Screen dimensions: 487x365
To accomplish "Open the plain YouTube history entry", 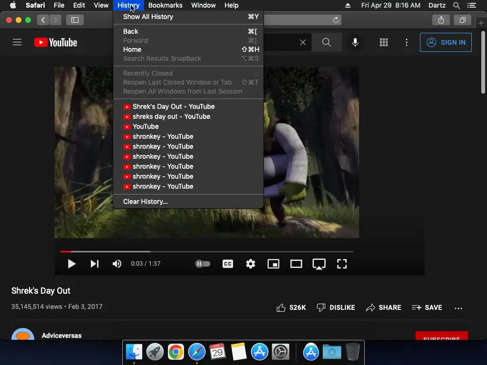I will click(188, 126).
